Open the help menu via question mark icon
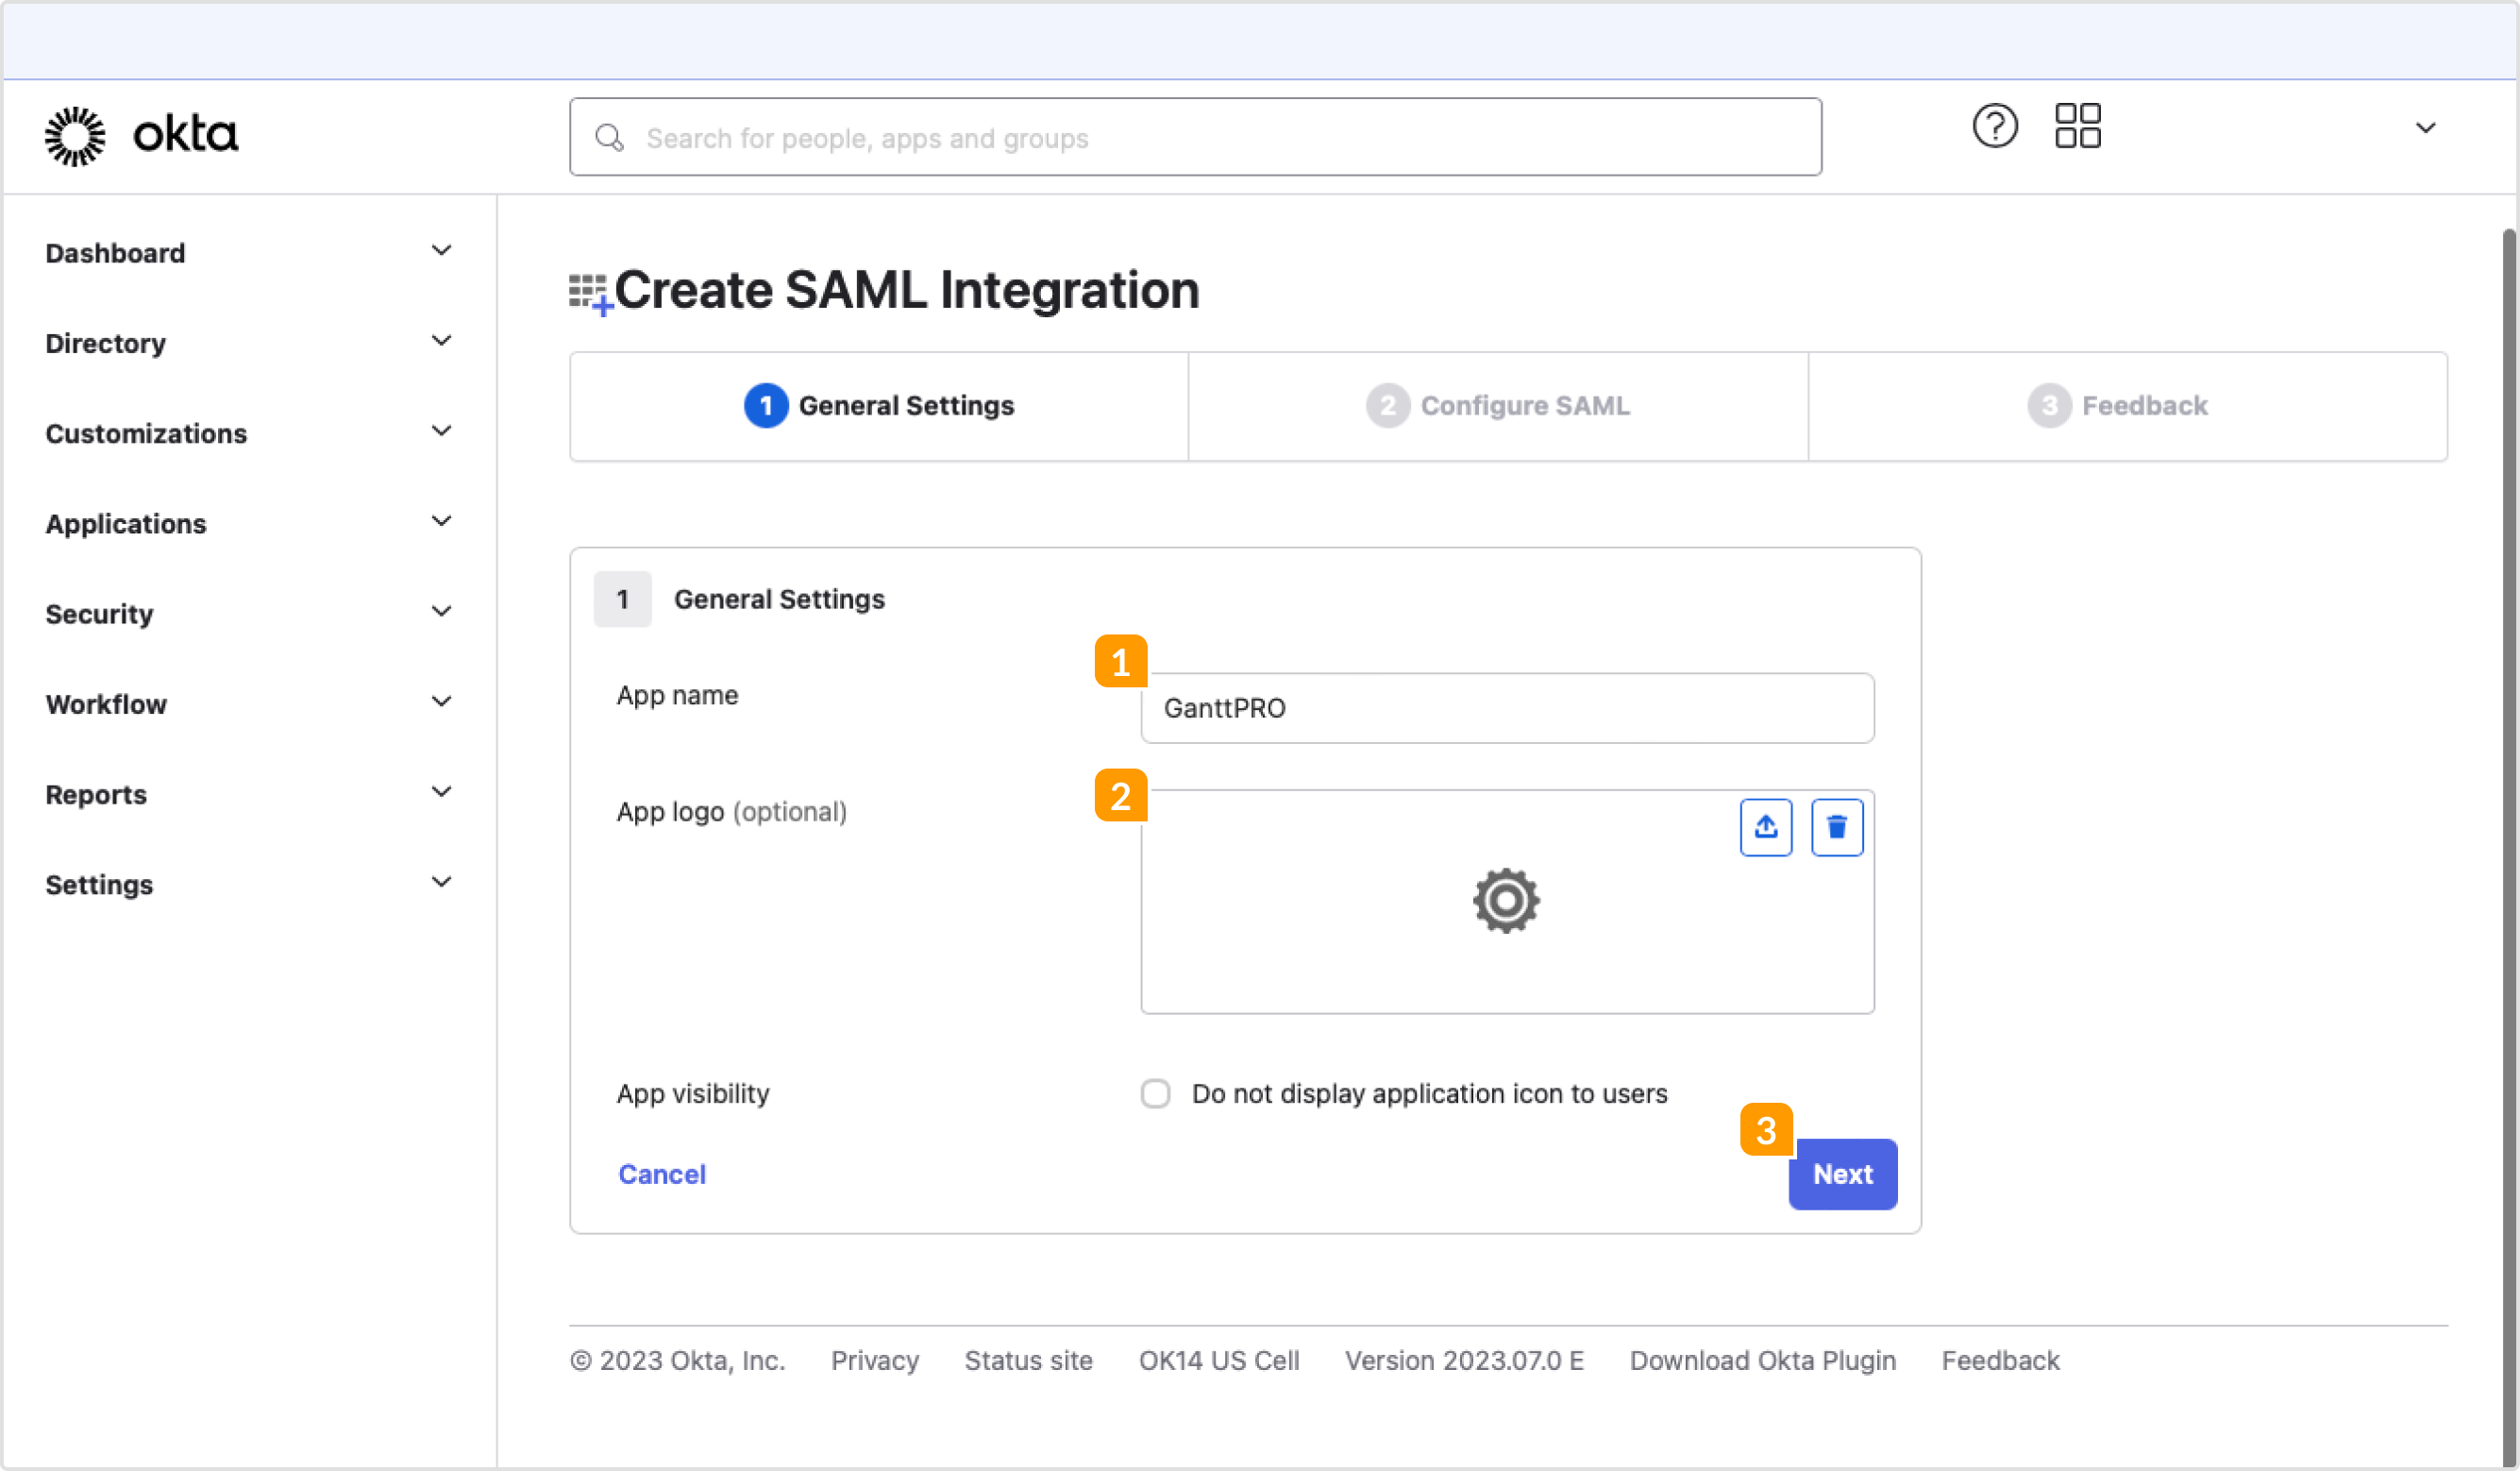The image size is (2520, 1471). (x=1995, y=125)
